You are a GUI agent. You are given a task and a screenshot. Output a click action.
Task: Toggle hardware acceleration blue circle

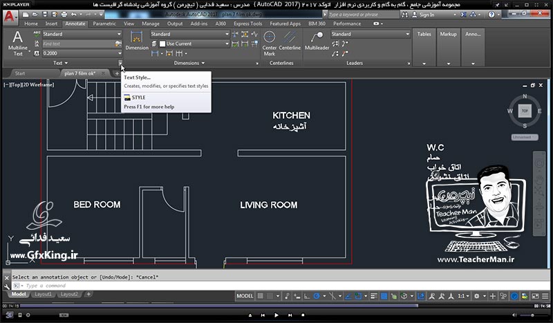point(514,296)
